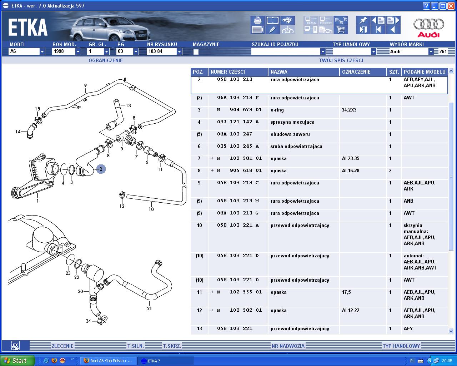Click the LEXCOM logo icon
Viewport: 457px width, 366px height.
[15, 346]
